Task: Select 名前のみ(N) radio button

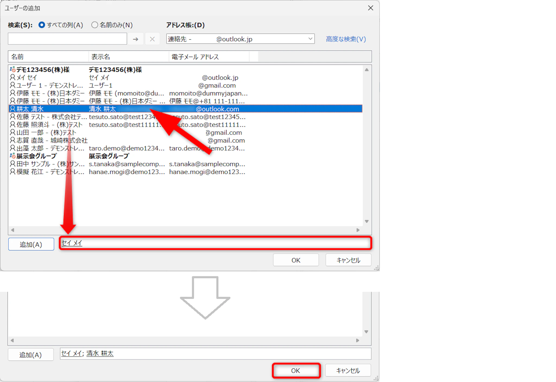Action: coord(94,25)
